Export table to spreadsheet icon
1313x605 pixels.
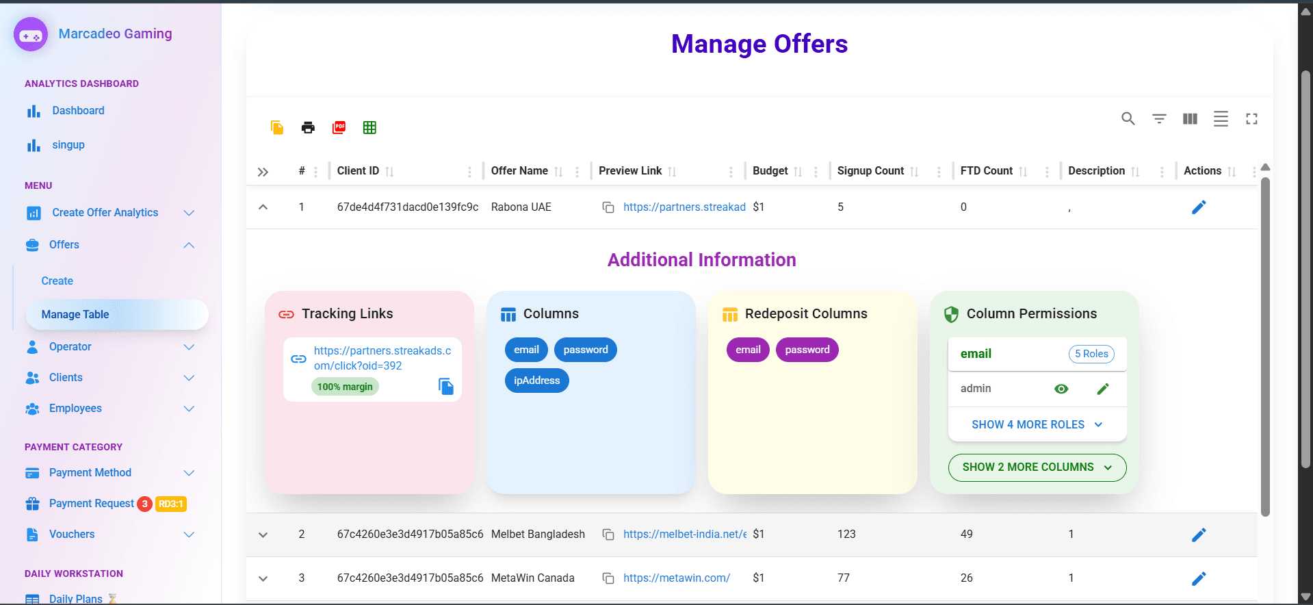[x=369, y=127]
